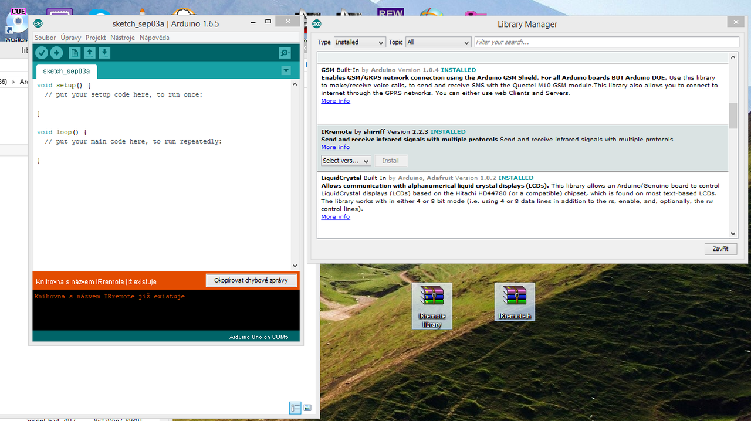751x421 pixels.
Task: Click the GSM library entry title
Action: tap(327, 70)
